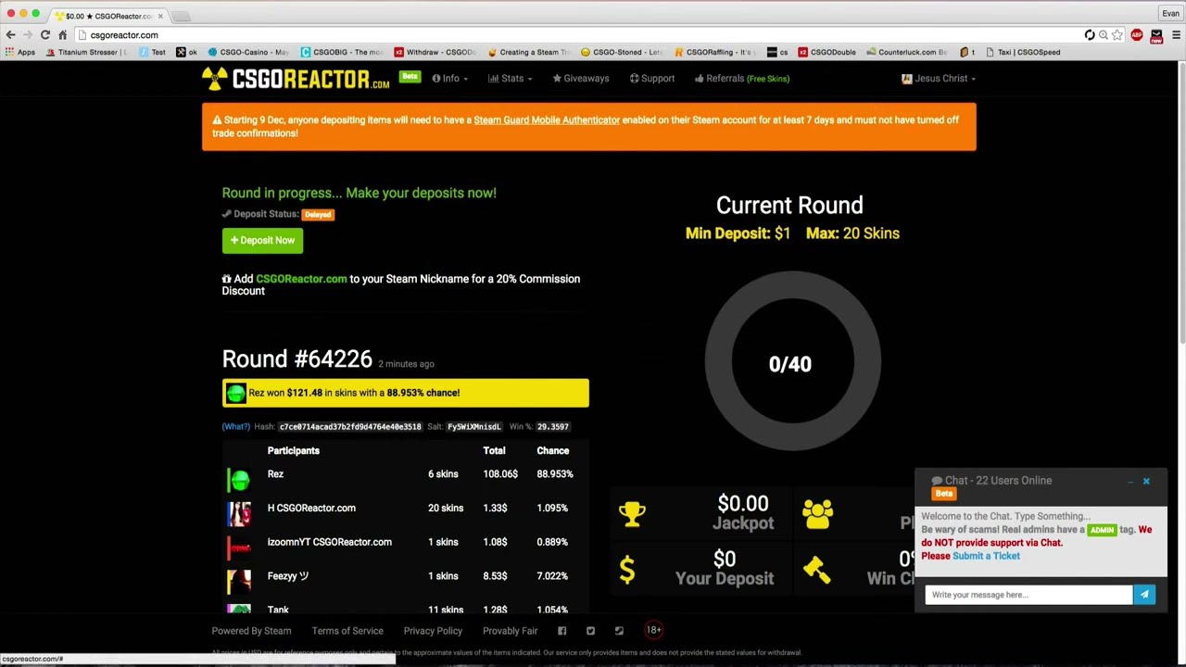Open Referrals (Free Skins) page
Screen dimensions: 1186x667
point(742,79)
